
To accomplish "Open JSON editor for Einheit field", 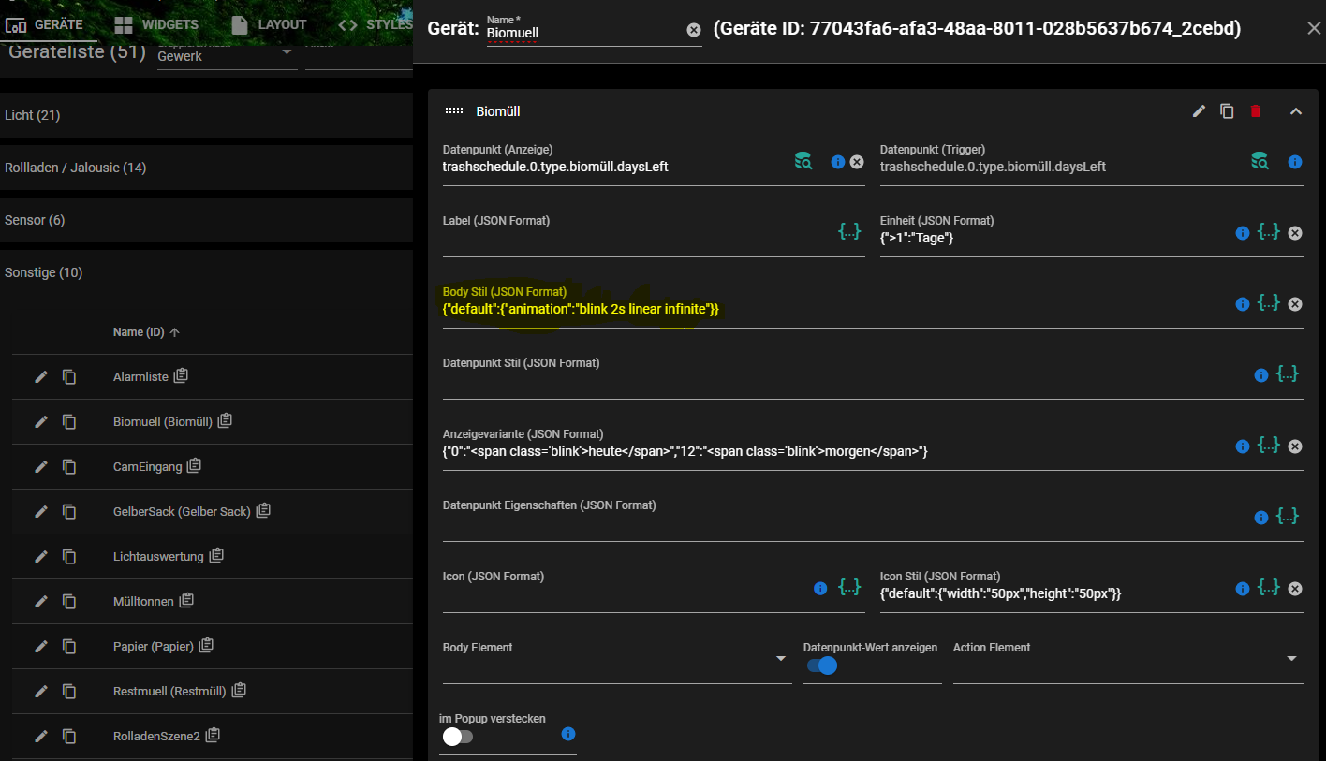I will pos(1269,230).
